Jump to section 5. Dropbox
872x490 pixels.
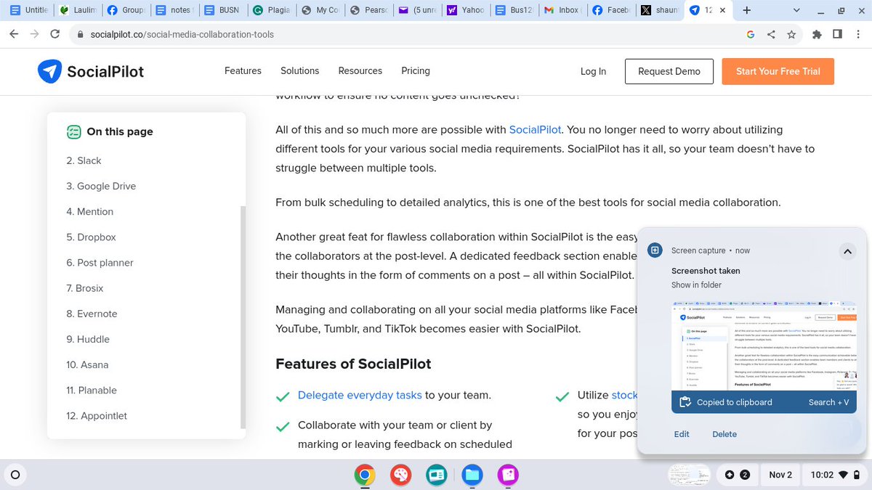(x=91, y=237)
